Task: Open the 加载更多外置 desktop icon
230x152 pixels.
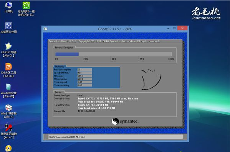Action: click(9, 28)
